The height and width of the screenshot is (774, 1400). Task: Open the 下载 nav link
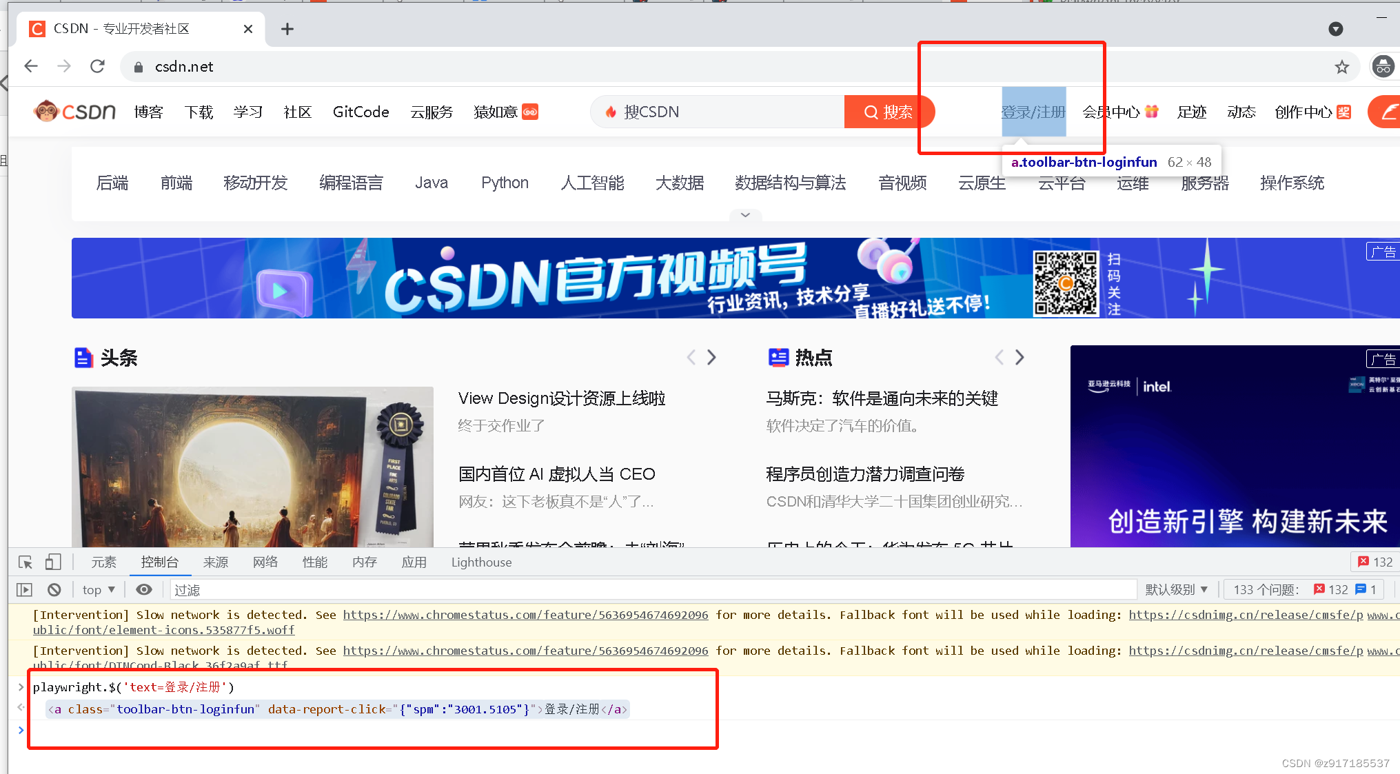tap(199, 112)
